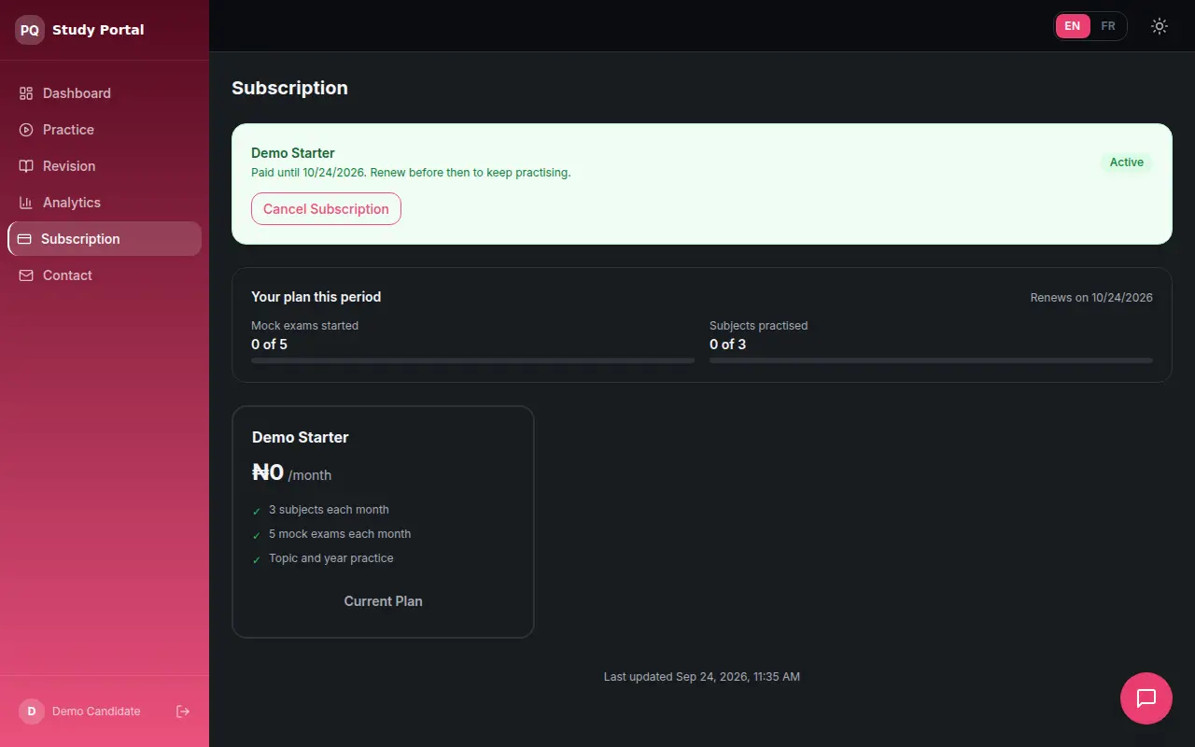Viewport: 1195px width, 747px height.
Task: Click 'Renews on 10/24/2026' text
Action: [x=1091, y=298]
